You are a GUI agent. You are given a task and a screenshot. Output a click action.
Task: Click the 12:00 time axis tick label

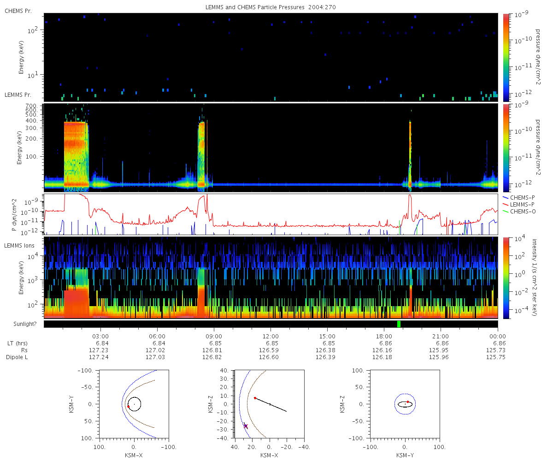(x=271, y=336)
